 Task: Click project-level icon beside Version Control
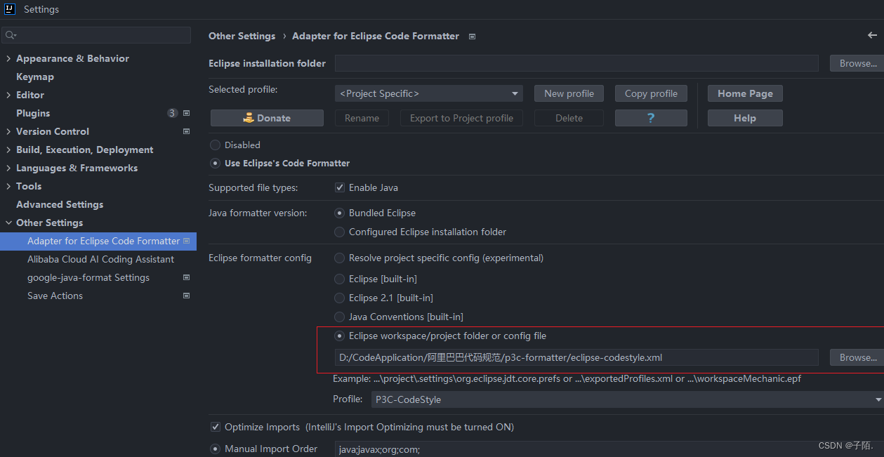[x=186, y=131]
